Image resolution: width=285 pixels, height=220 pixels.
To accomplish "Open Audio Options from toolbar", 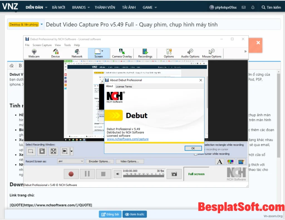I will [x=190, y=53].
